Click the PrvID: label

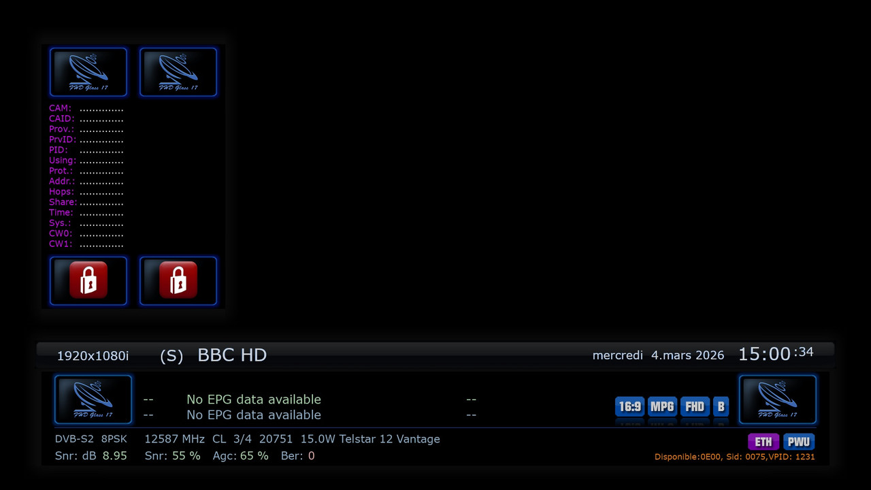click(63, 140)
